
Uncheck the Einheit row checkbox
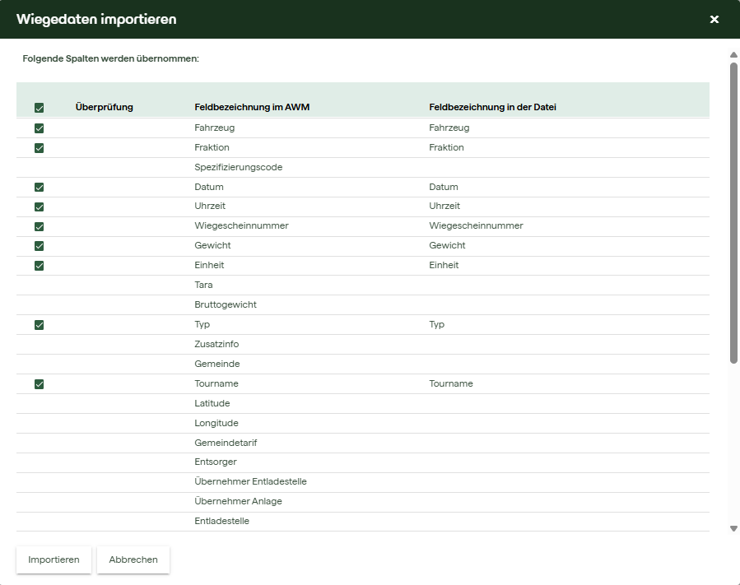click(39, 266)
